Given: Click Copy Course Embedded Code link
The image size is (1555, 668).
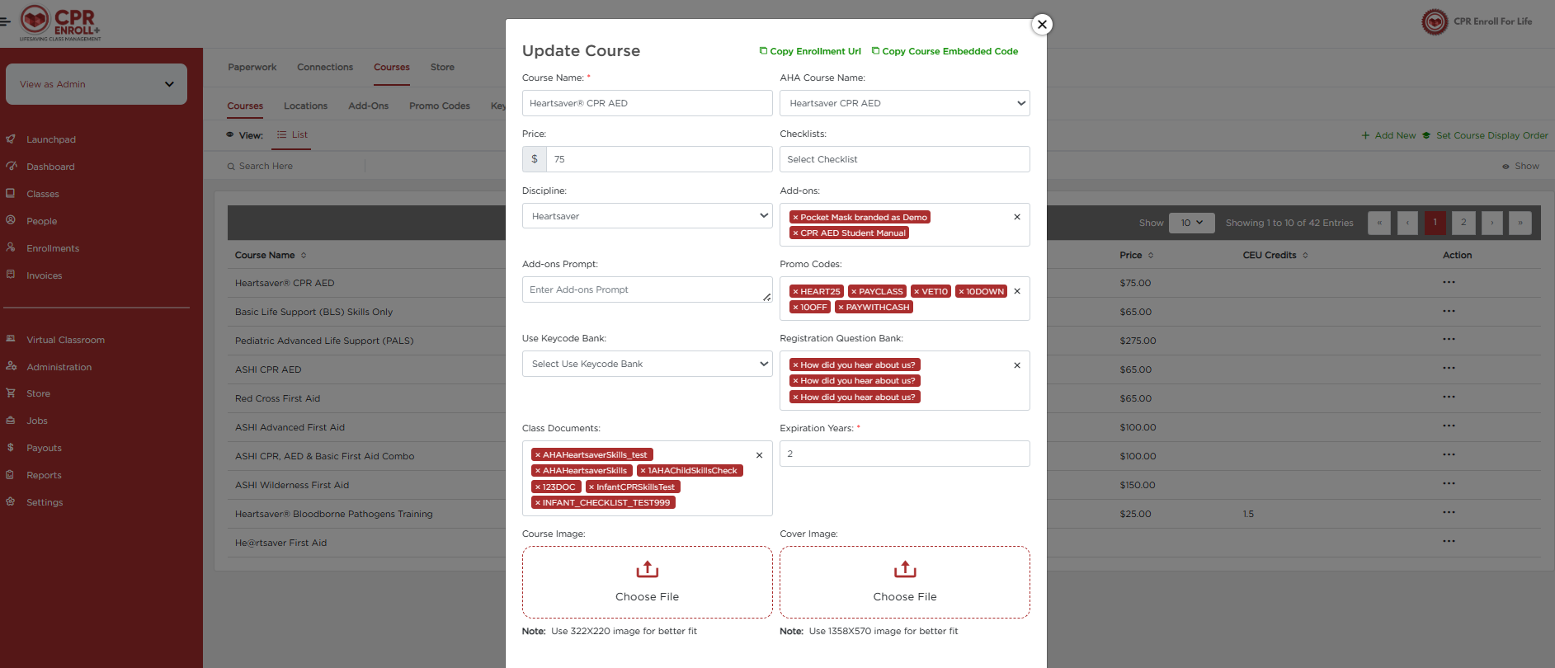Looking at the screenshot, I should pyautogui.click(x=945, y=51).
